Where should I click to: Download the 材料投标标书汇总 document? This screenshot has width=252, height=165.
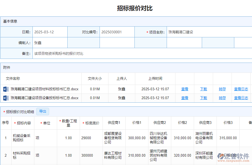(203, 89)
